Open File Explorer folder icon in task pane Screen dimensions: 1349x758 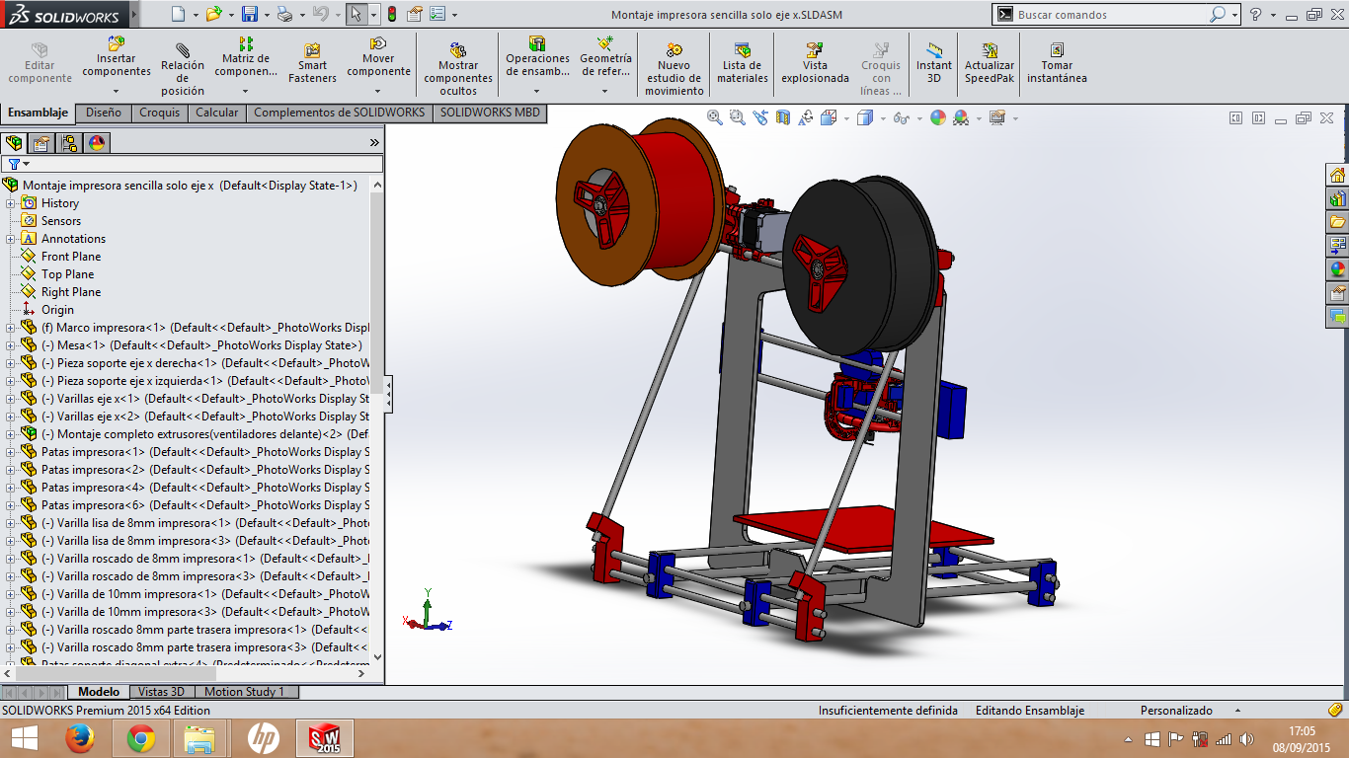click(x=1337, y=222)
